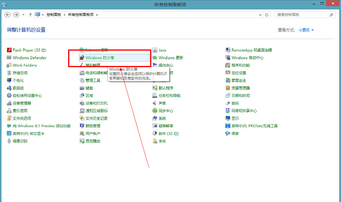Screen dimensions: 341x202
Task: Click the address bar computer icon
Action: [38, 14]
